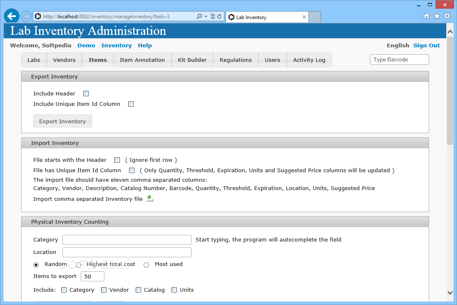Click the Type Barcode input field
The width and height of the screenshot is (457, 305).
click(399, 60)
